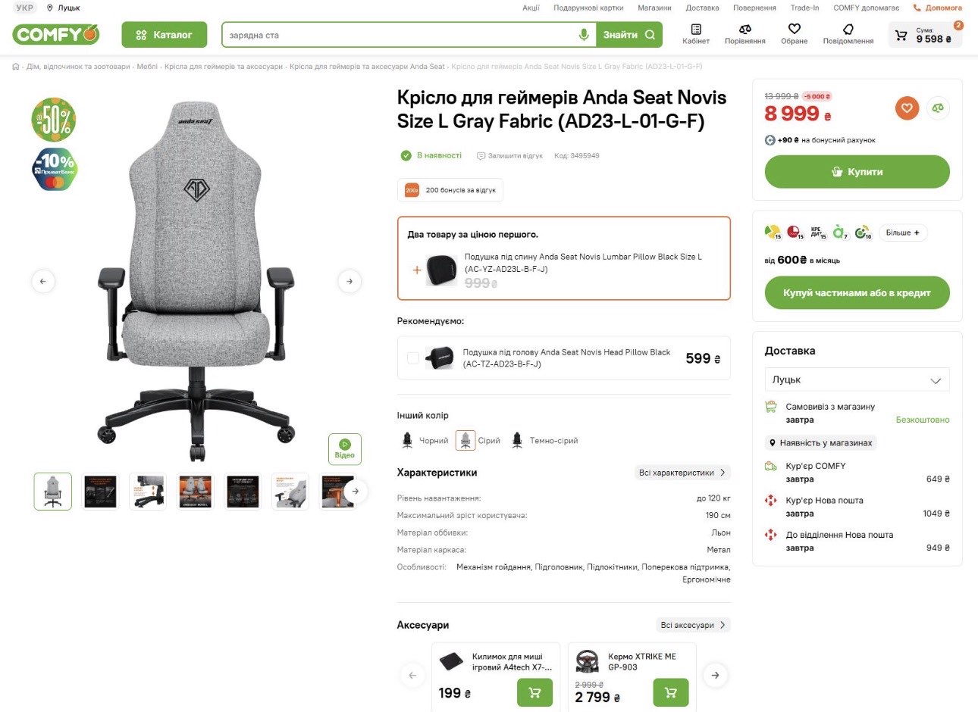Viewport: 978px width, 712px height.
Task: Go to Доставка in top menu
Action: [702, 8]
